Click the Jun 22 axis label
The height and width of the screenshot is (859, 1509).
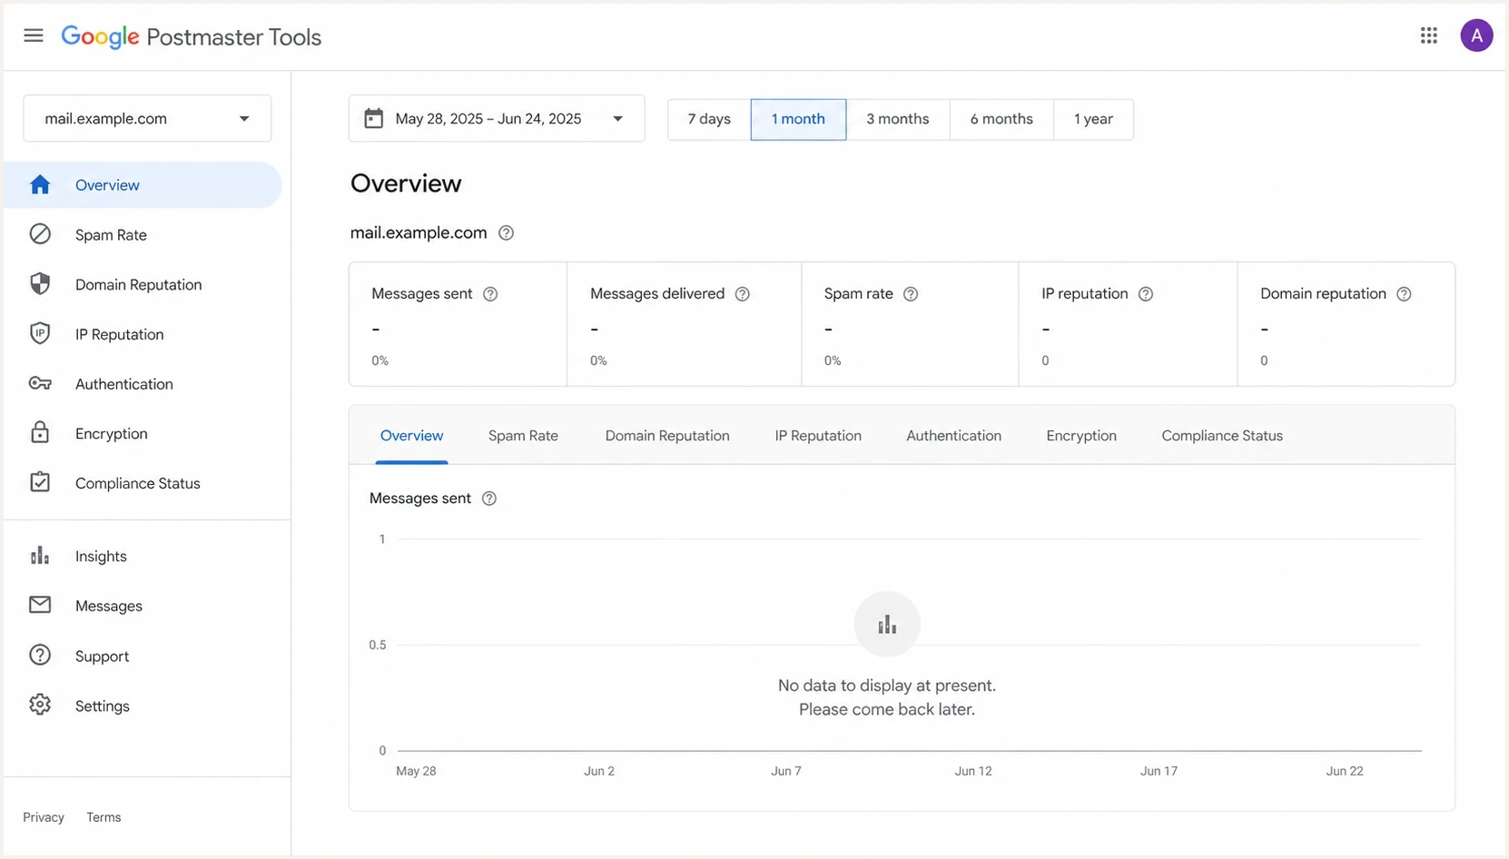(x=1345, y=771)
